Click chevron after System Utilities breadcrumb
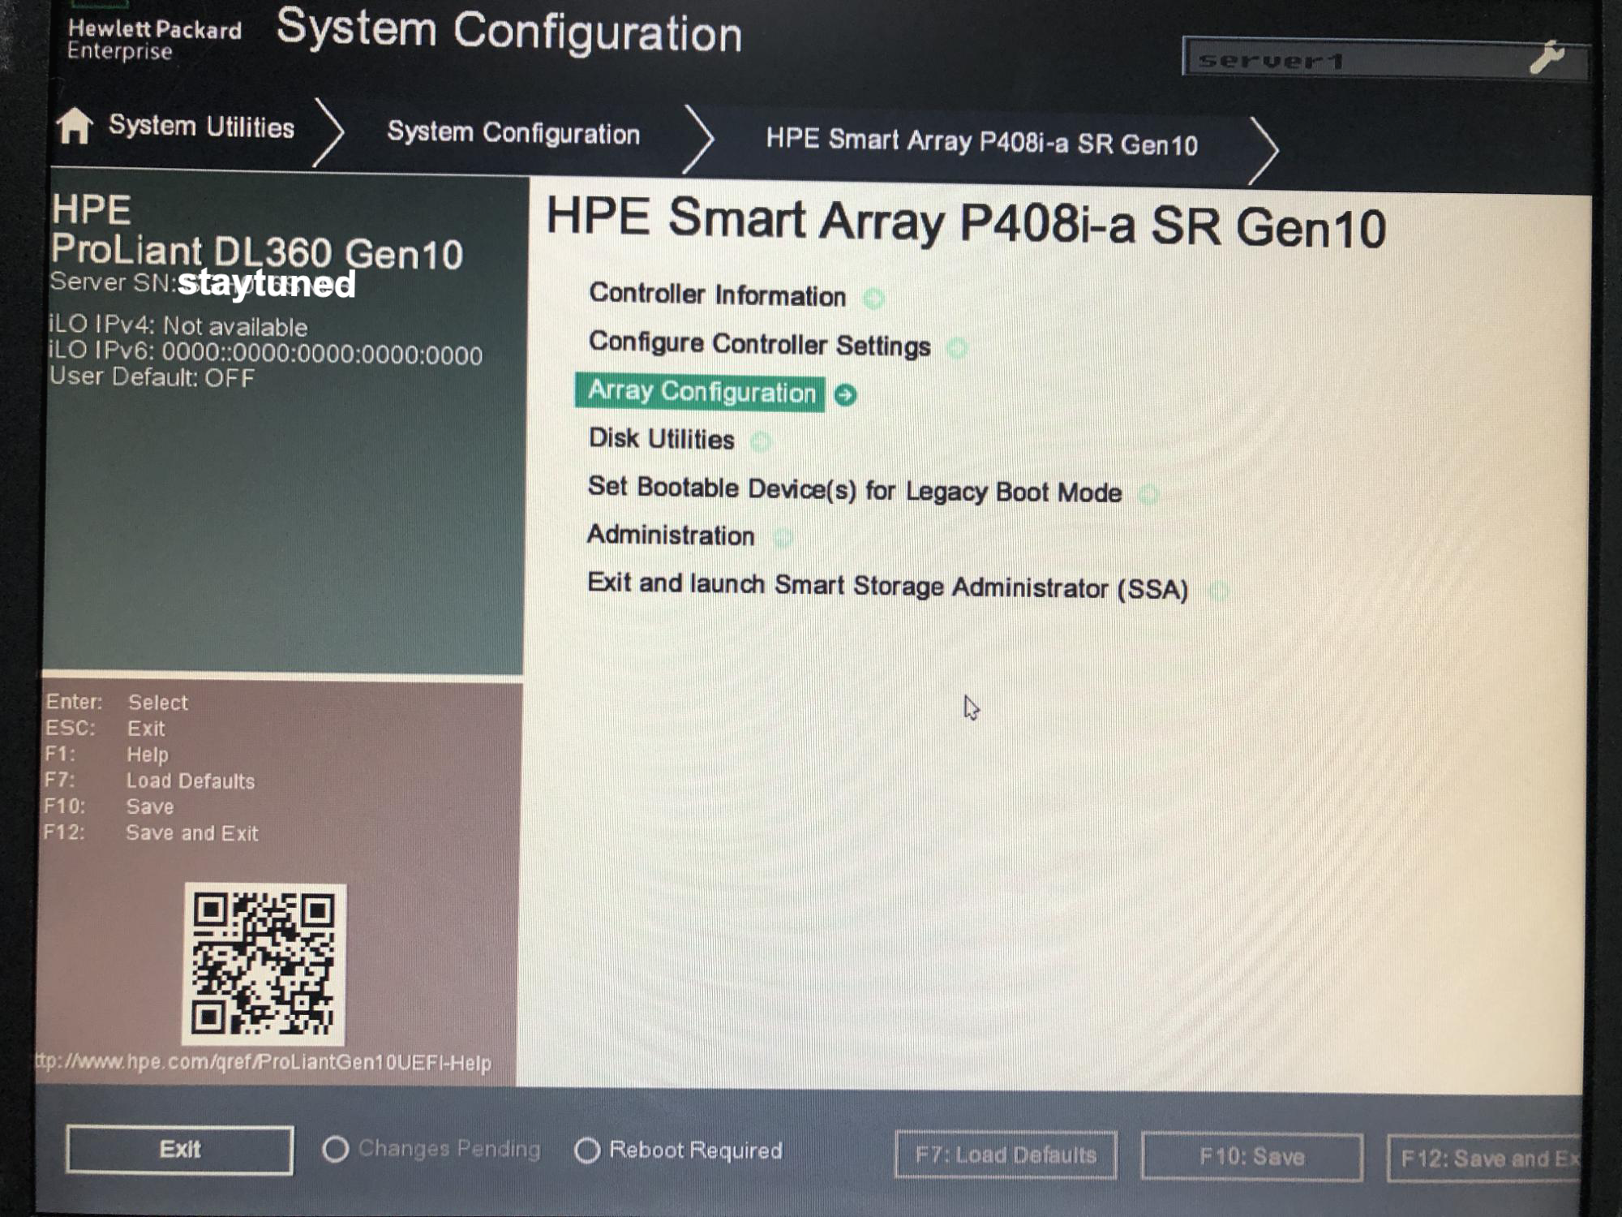Image resolution: width=1622 pixels, height=1217 pixels. [328, 132]
